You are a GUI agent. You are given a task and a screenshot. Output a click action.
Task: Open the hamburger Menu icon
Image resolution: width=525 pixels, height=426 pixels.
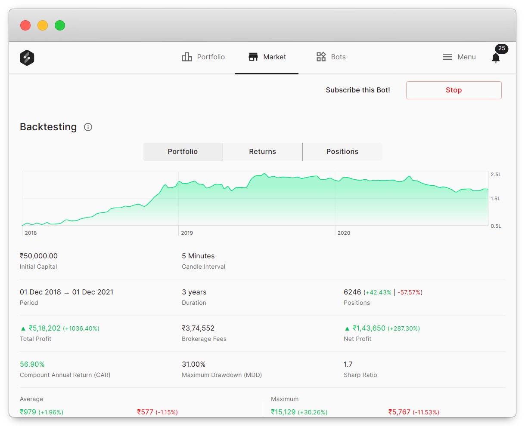coord(447,56)
